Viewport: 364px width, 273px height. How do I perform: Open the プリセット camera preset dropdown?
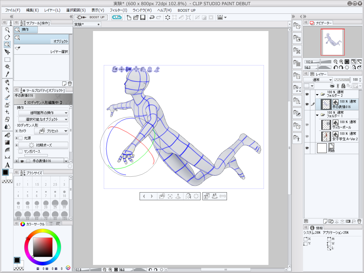click(51, 131)
